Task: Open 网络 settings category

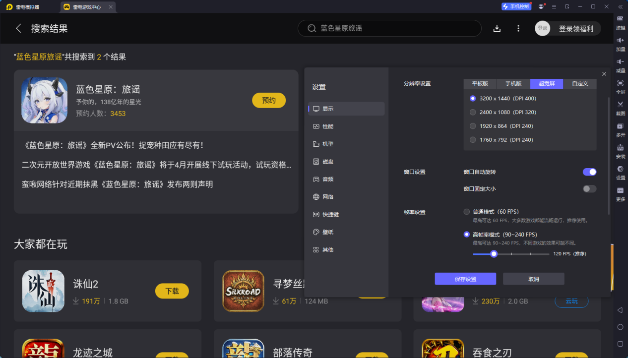Action: click(x=346, y=197)
